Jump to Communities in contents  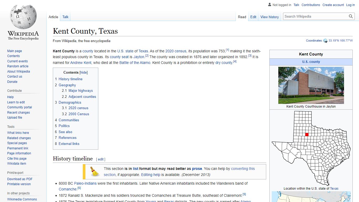click(x=69, y=120)
